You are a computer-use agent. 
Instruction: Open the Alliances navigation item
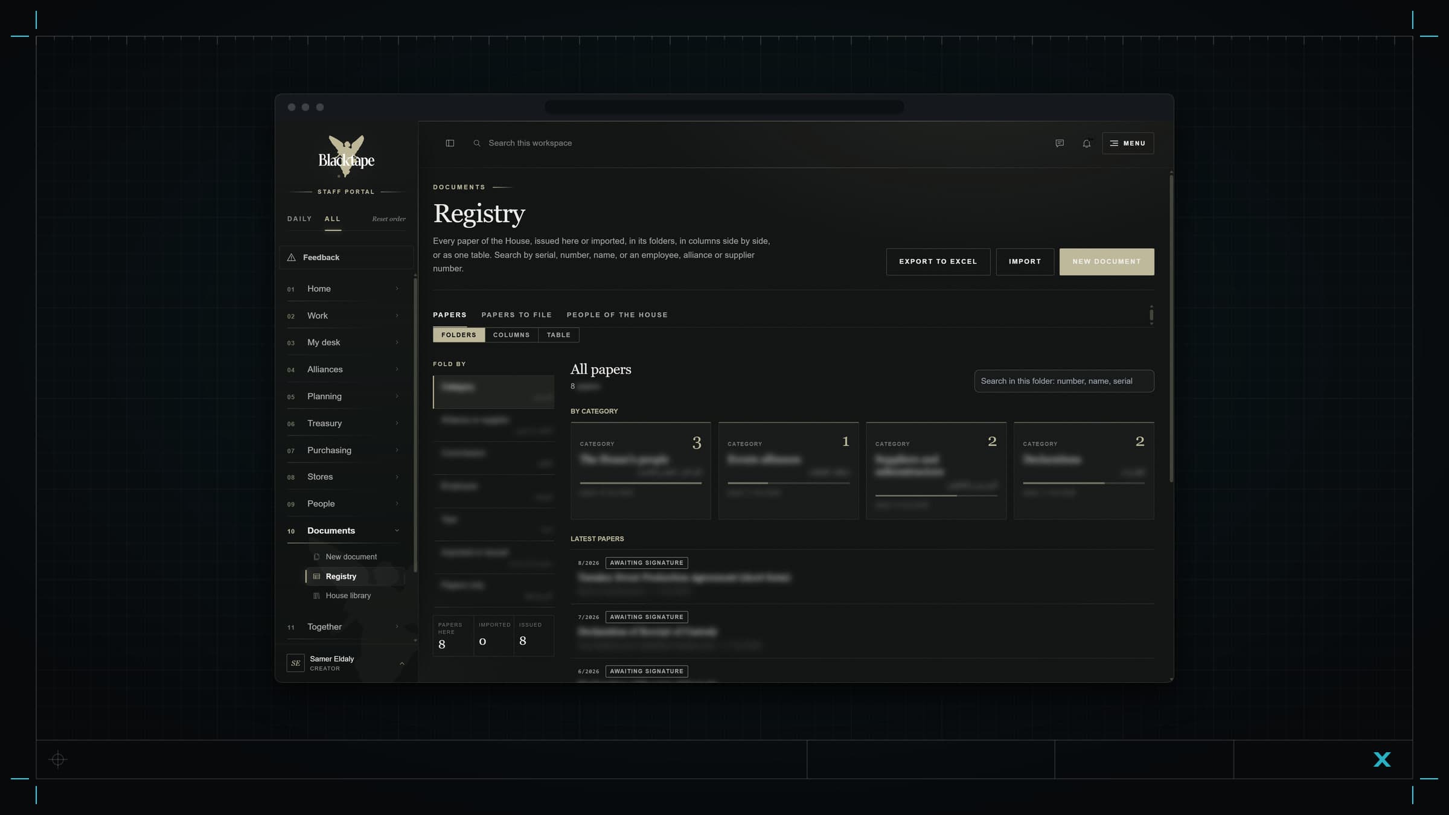(x=343, y=369)
